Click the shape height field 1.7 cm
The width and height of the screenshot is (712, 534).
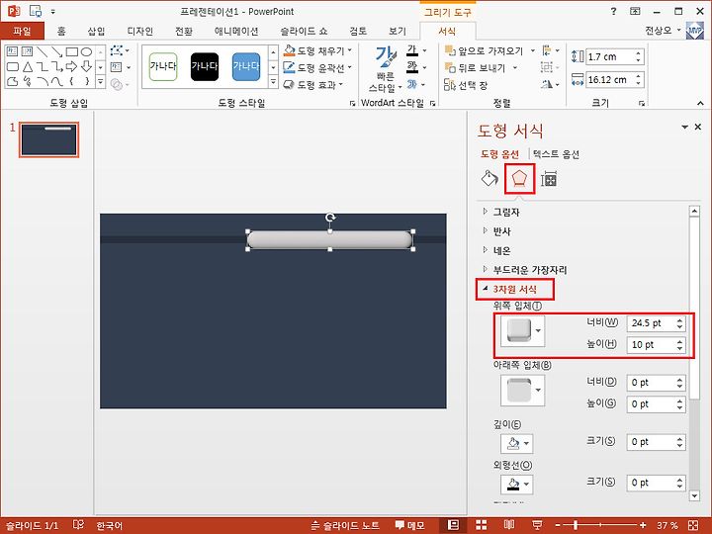coord(610,56)
